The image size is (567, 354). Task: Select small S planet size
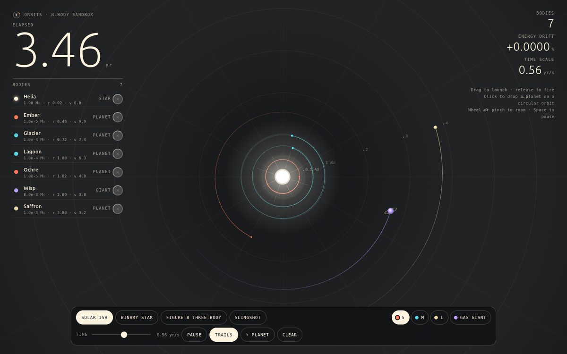click(400, 318)
